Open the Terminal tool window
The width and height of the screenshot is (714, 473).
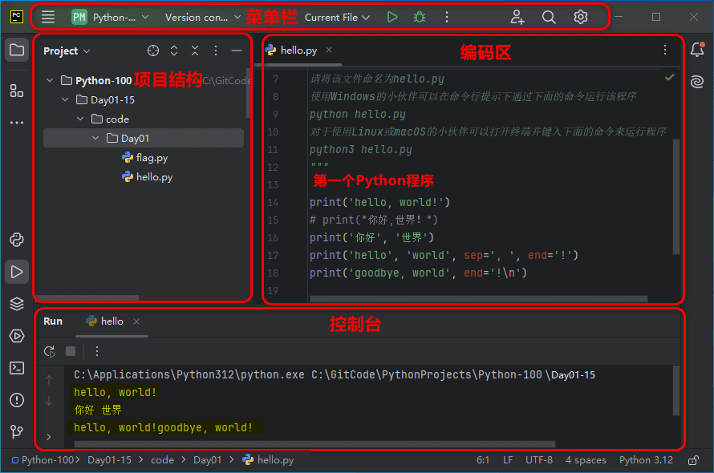[16, 368]
